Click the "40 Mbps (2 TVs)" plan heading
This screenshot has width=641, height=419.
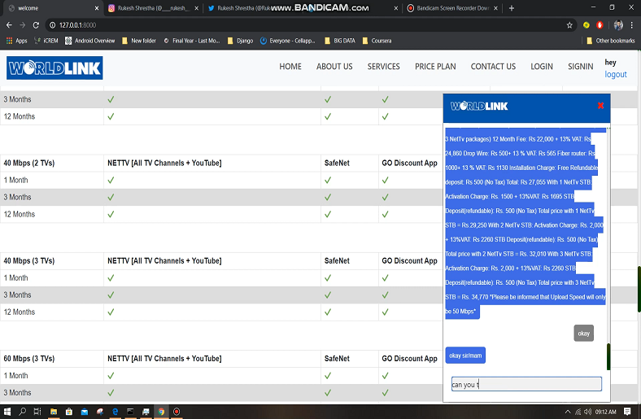pos(29,163)
